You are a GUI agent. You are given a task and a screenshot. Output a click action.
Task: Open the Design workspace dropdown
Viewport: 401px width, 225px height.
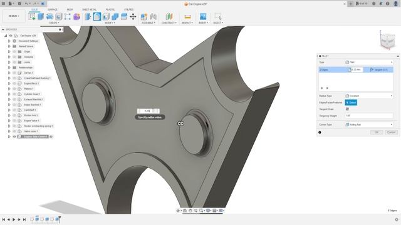point(14,16)
